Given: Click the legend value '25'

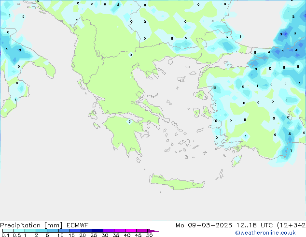Looking at the screenshot, I should coord(94,235).
